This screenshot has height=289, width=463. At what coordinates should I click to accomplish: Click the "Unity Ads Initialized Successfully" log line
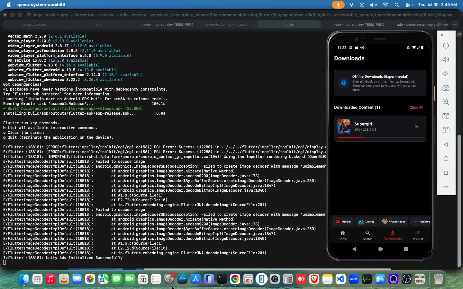63,258
